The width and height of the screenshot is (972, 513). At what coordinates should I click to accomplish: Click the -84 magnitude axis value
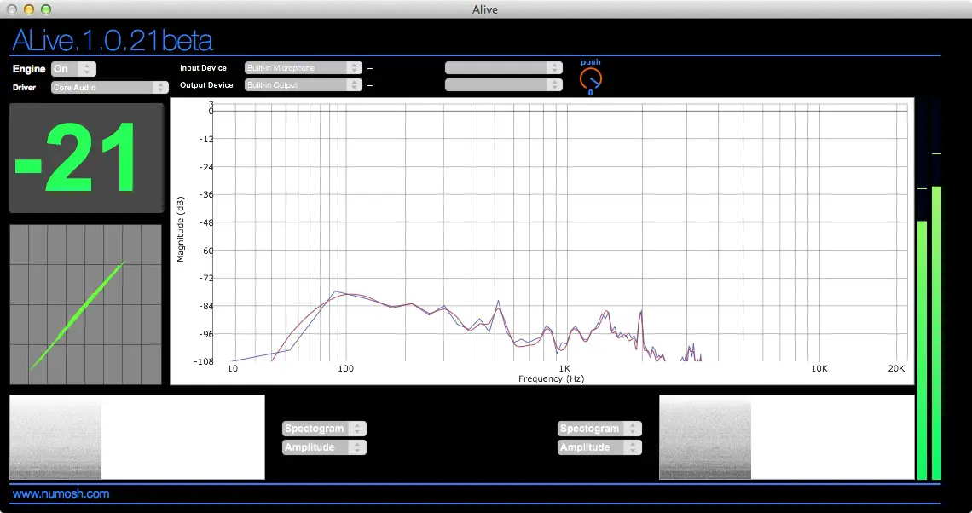coord(205,306)
